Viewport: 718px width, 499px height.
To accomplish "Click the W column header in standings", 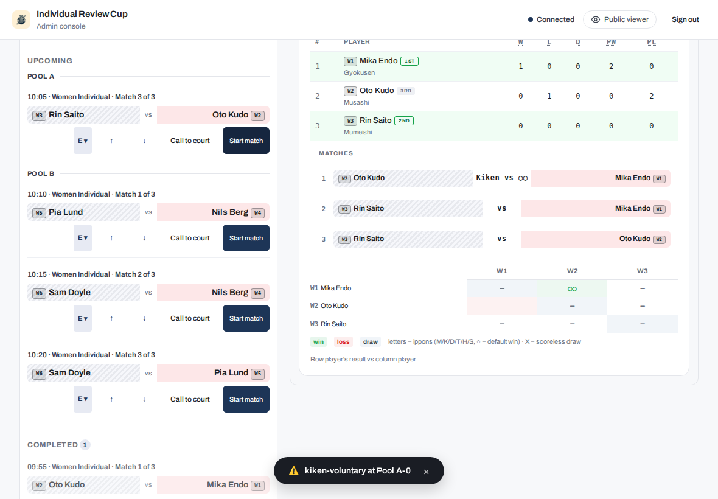I will click(520, 42).
